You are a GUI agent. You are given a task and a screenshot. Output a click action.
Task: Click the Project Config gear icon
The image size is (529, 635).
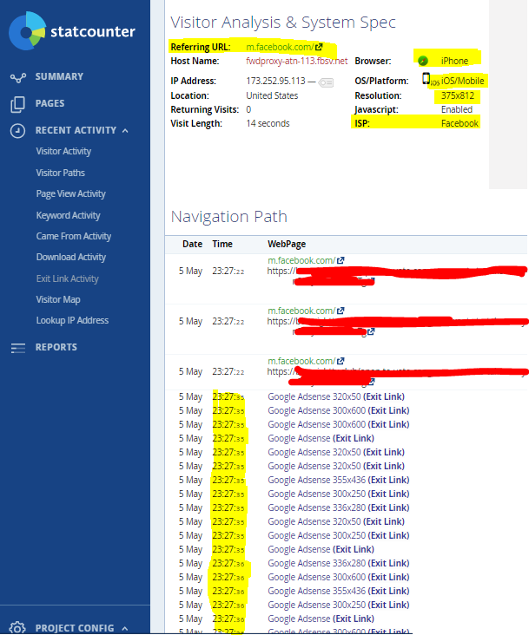17,628
